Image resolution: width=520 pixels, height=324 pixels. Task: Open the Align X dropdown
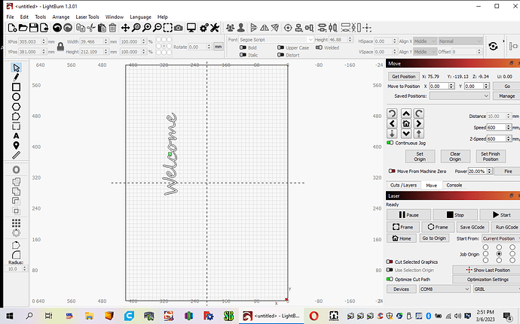[x=425, y=41]
